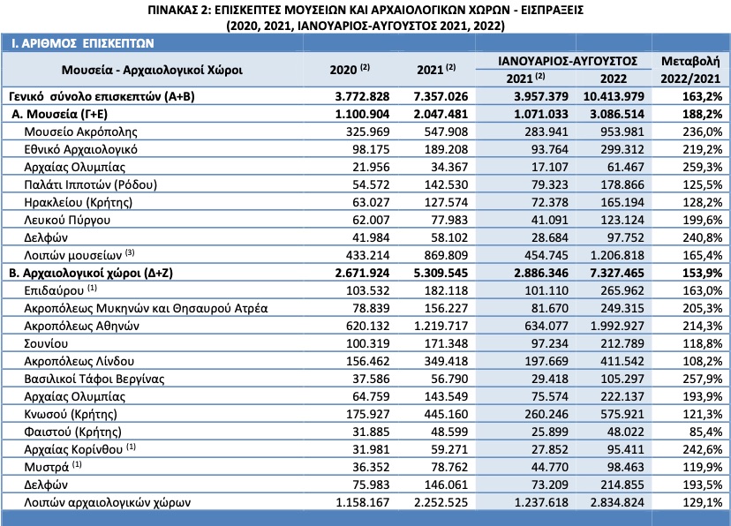
Task: Click the Μουσείο Ακρόπολης row label
Action: [80, 131]
